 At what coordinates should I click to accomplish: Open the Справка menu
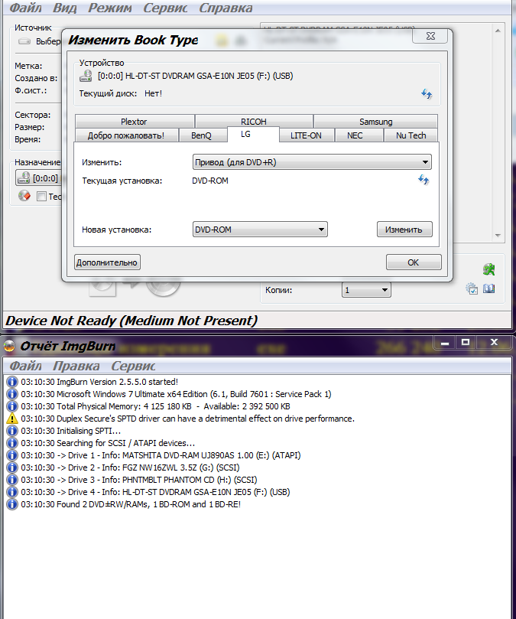[226, 8]
